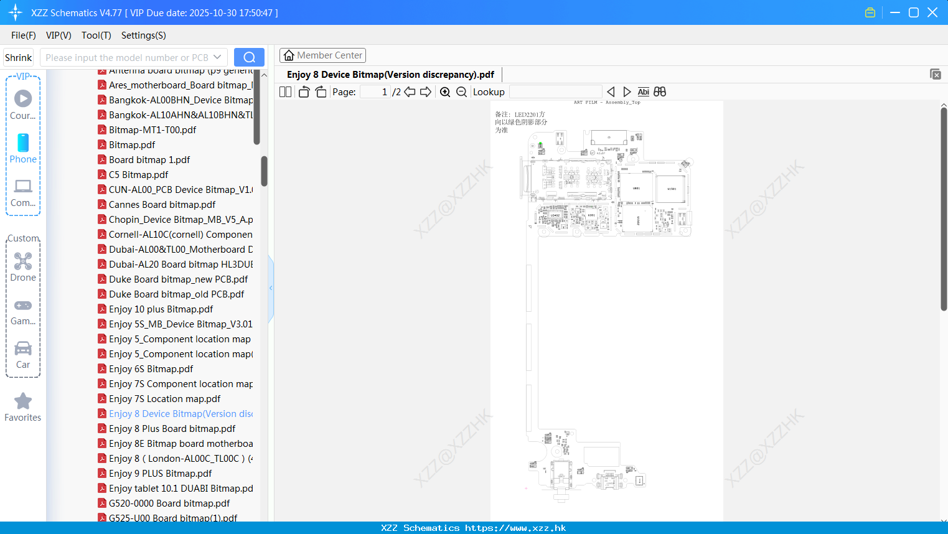Click the file list scroll up arrow
Image resolution: width=948 pixels, height=534 pixels.
pos(264,75)
